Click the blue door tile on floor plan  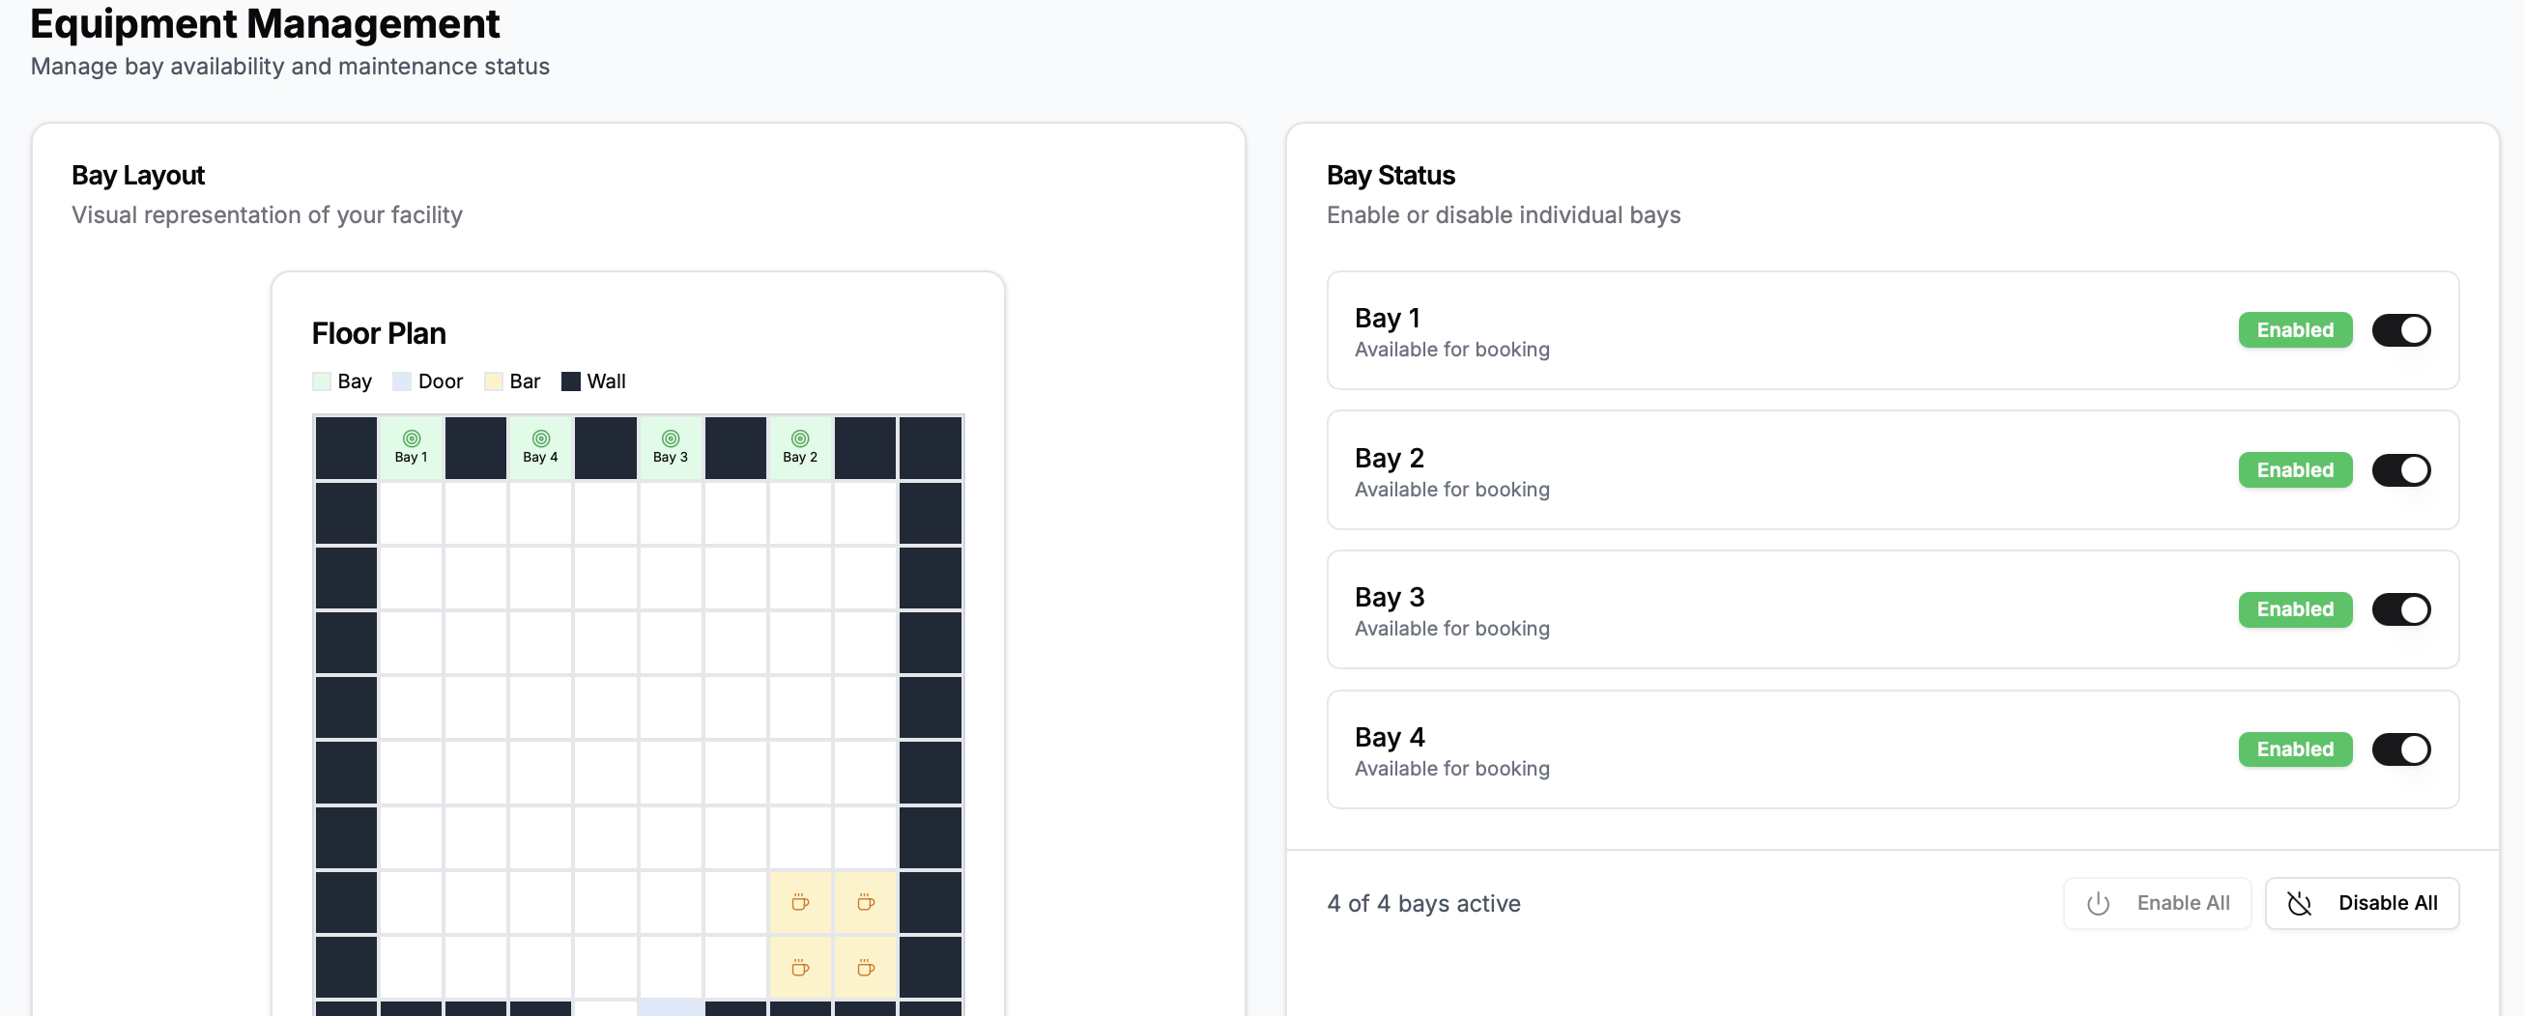671,1010
